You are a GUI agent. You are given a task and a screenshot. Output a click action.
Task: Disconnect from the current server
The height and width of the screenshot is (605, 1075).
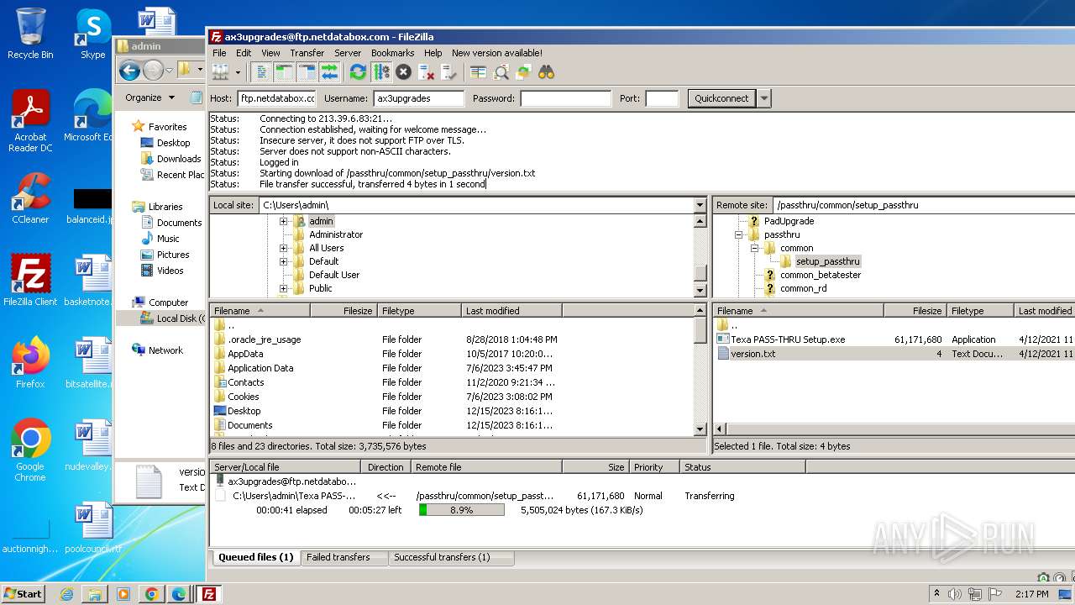pos(426,72)
